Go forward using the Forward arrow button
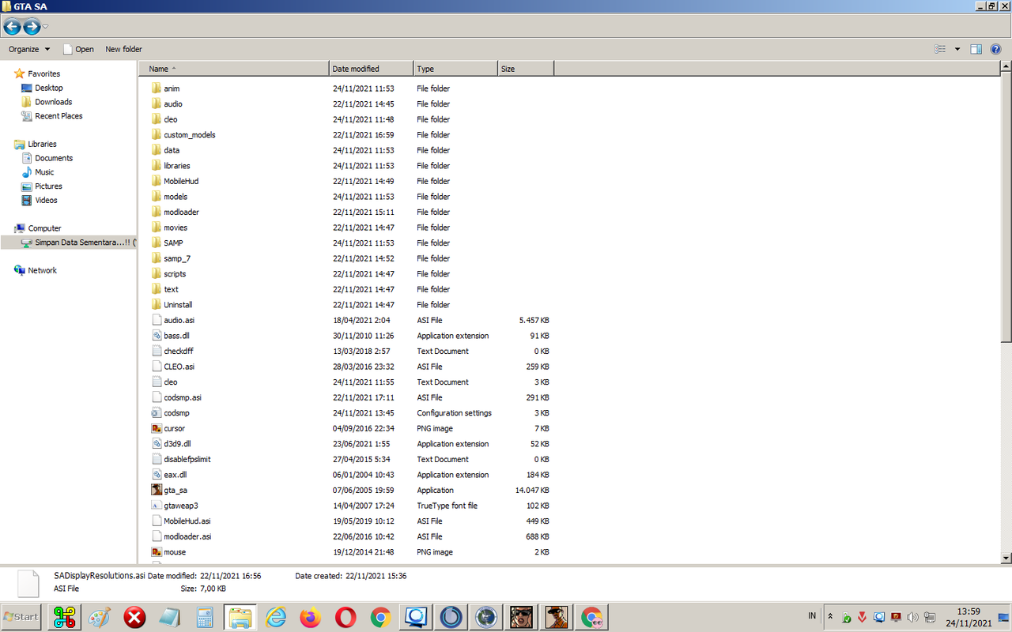 (32, 27)
